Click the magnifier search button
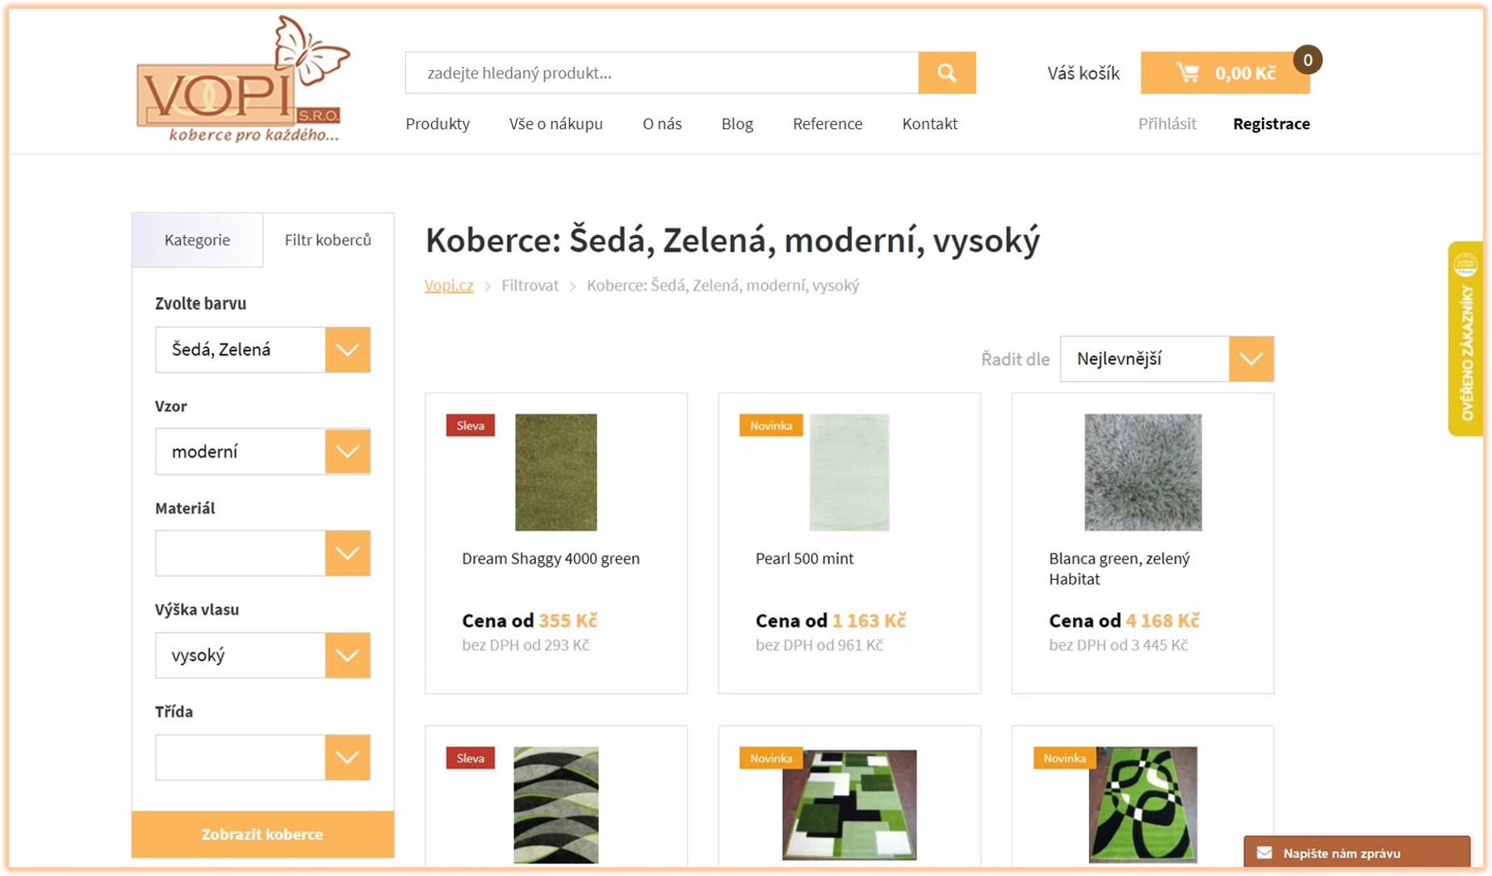Image resolution: width=1492 pixels, height=876 pixels. (946, 73)
